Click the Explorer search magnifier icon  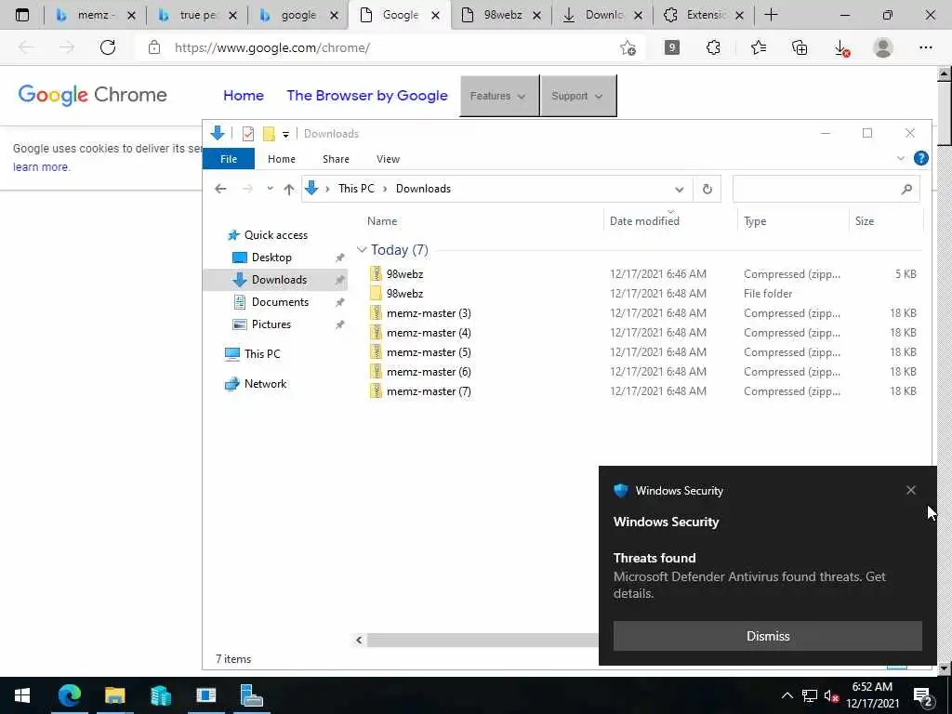(906, 189)
